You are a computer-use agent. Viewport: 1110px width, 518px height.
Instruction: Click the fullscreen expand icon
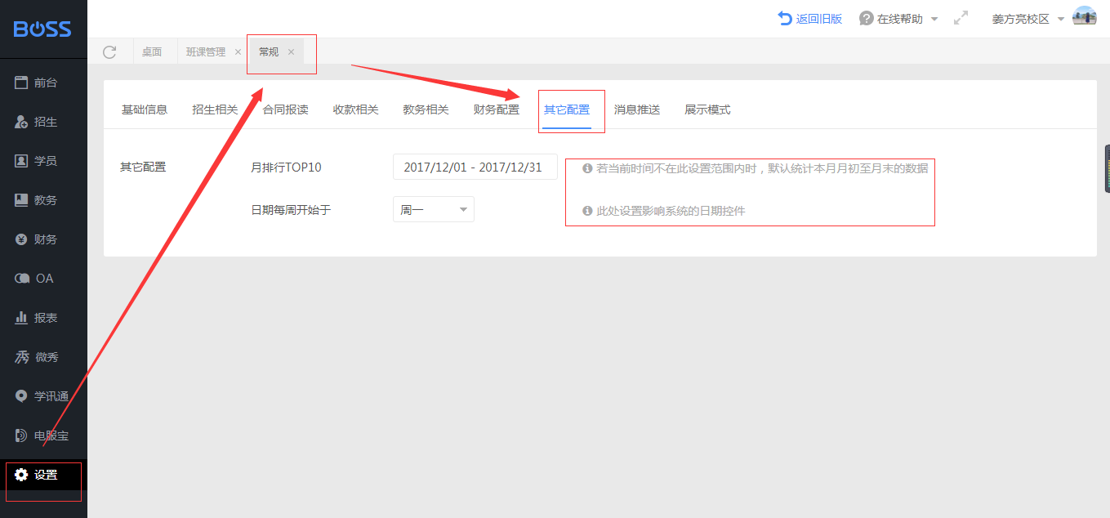[x=961, y=18]
